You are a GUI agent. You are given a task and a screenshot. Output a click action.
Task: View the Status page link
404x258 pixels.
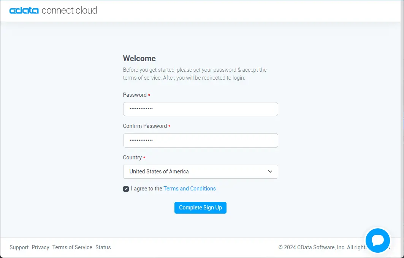[x=103, y=247]
